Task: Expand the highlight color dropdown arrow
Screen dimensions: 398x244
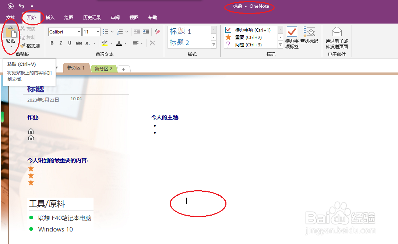Action: click(x=111, y=43)
